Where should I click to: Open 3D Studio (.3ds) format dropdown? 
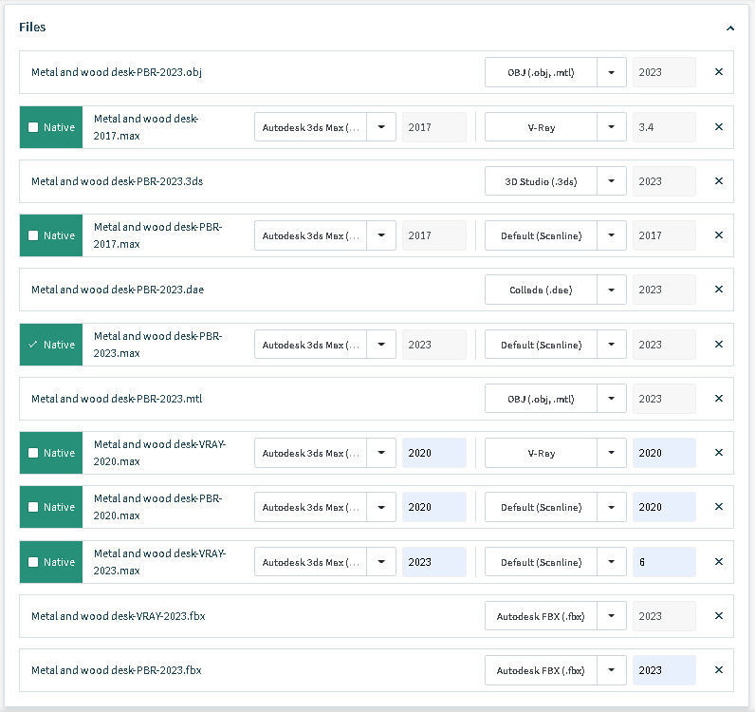click(612, 181)
